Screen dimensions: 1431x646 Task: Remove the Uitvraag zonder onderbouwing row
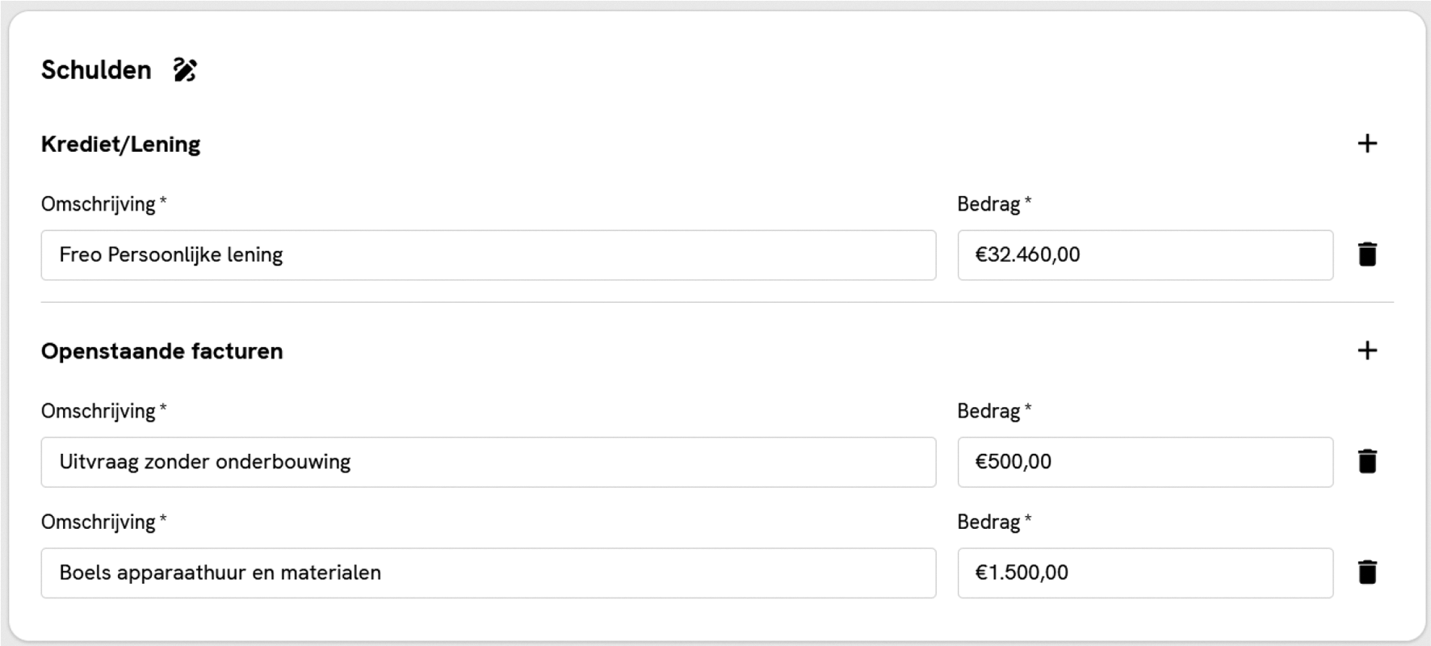click(x=1366, y=461)
